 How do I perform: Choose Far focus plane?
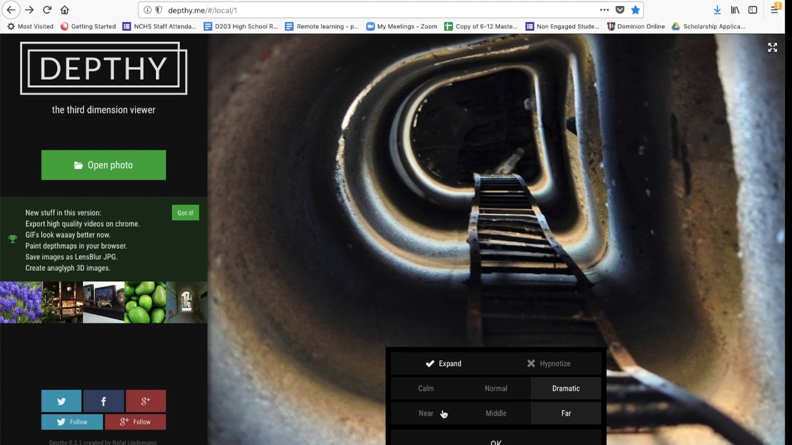click(x=566, y=413)
